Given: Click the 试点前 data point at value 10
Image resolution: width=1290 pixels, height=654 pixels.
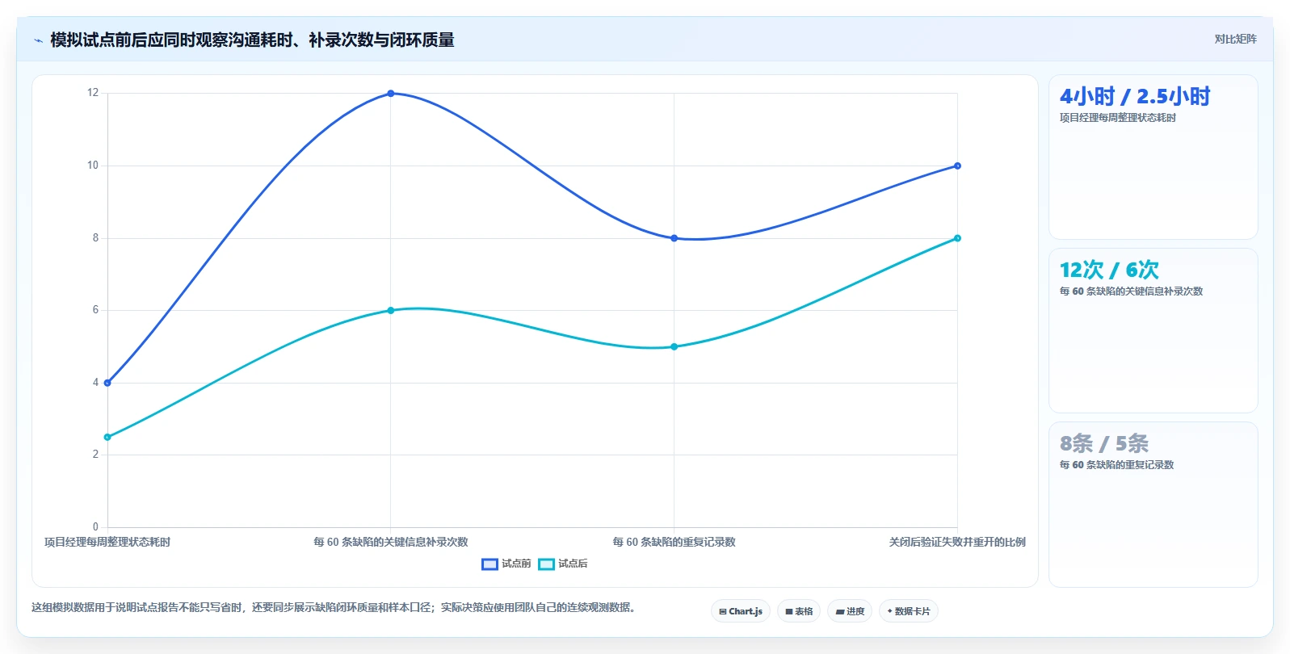Looking at the screenshot, I should (957, 166).
